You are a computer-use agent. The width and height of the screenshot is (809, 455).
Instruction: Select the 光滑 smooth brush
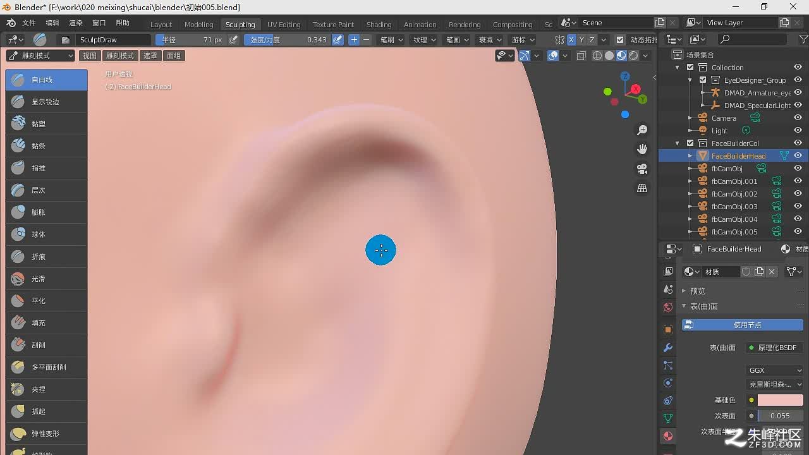[x=46, y=279]
